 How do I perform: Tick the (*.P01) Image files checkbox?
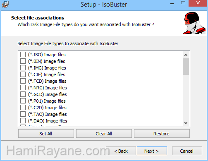coord(23,101)
